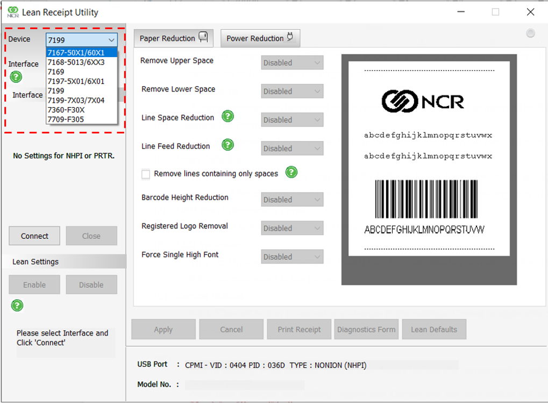Click the Connect button
This screenshot has height=403, width=548.
click(x=34, y=236)
